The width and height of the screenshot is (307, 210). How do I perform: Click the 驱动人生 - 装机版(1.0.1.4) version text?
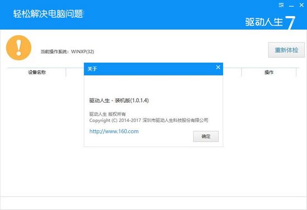point(119,101)
